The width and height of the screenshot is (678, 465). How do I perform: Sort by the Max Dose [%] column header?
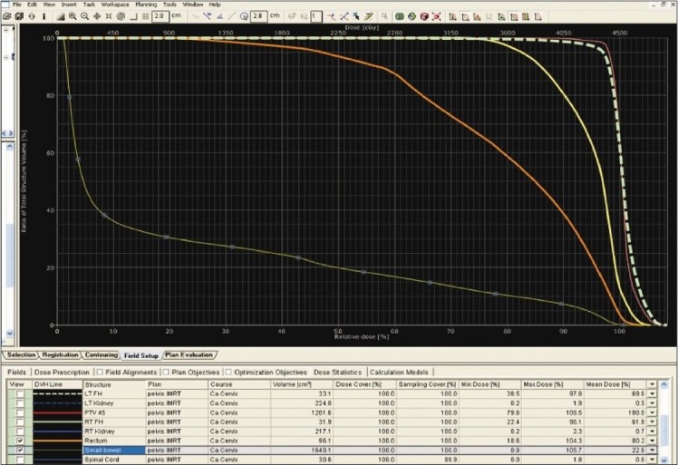pos(553,384)
